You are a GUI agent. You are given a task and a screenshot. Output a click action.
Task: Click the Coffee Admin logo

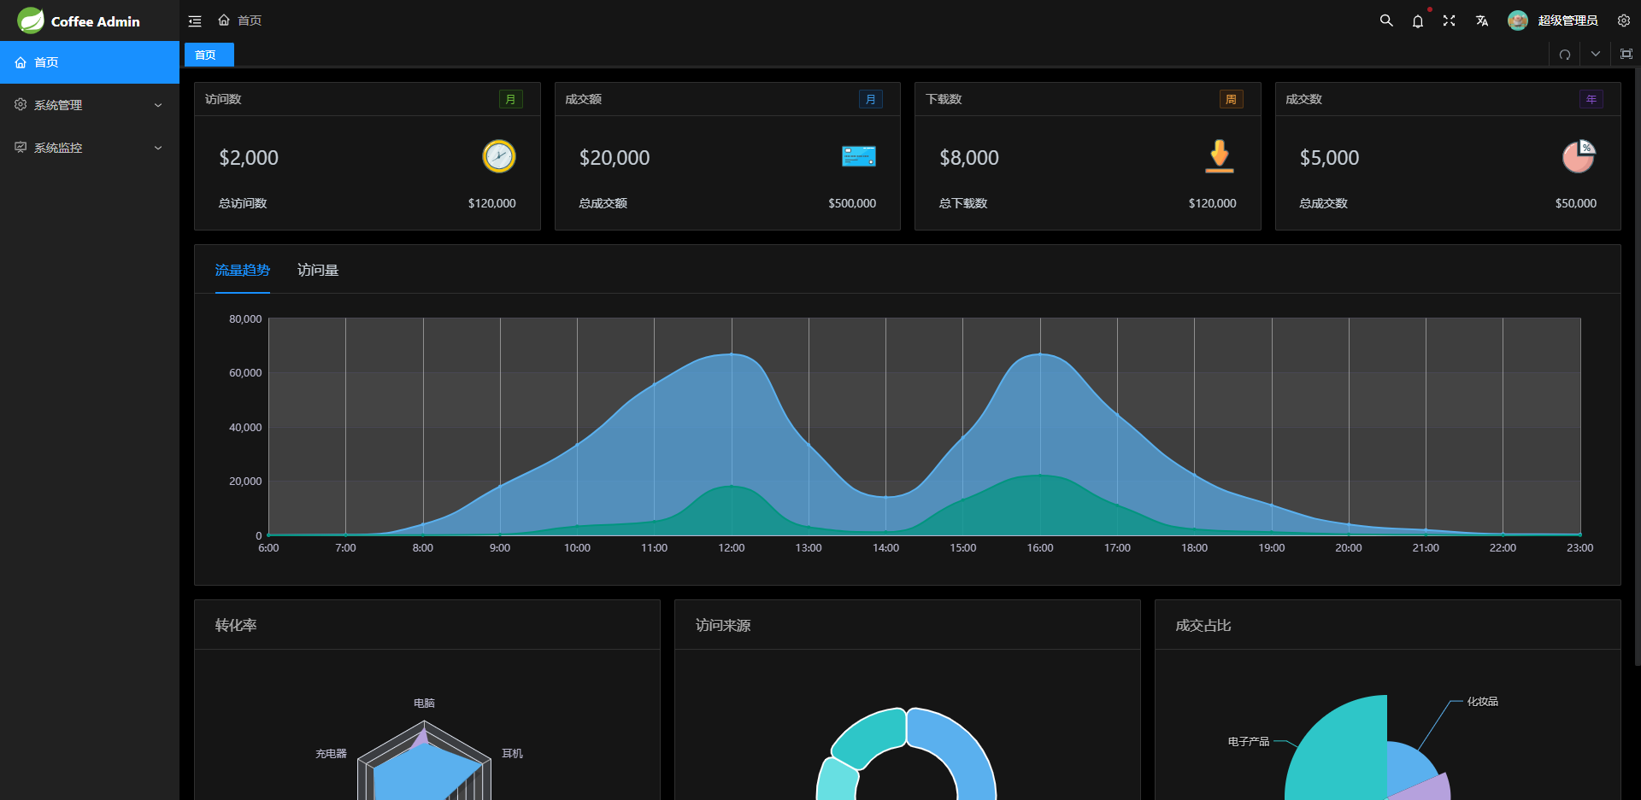pos(79,20)
